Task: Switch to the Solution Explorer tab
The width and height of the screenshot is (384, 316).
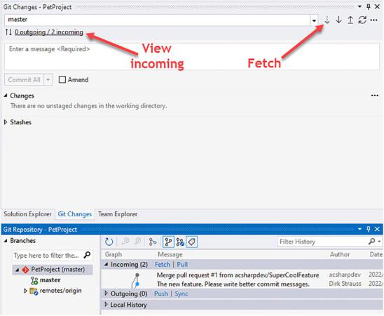Action: point(27,214)
